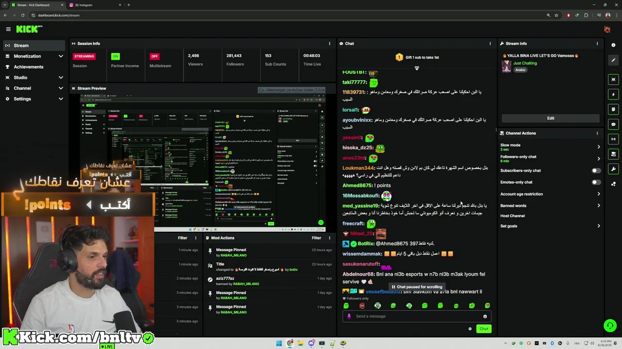Screen dimensions: 622x349
Task: Click the Arabic language tag
Action: [520, 70]
